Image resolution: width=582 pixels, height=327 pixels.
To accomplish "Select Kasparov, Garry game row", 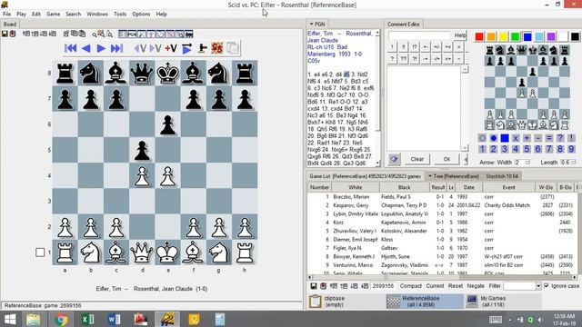I will (x=442, y=205).
